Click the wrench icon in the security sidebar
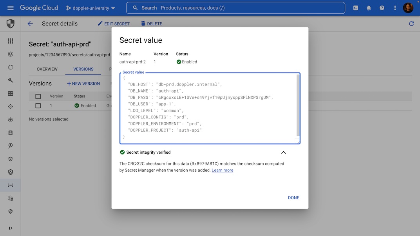 pyautogui.click(x=11, y=80)
